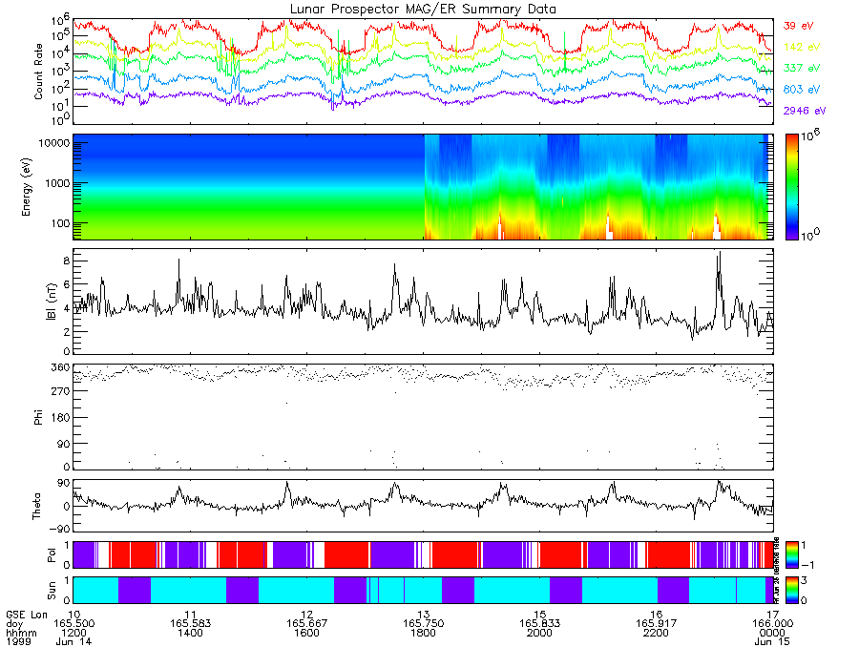Click the Sun panel color scale bar

pos(791,590)
